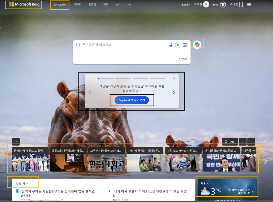Open the 지도 tab
273x202 pixels.
click(106, 5)
